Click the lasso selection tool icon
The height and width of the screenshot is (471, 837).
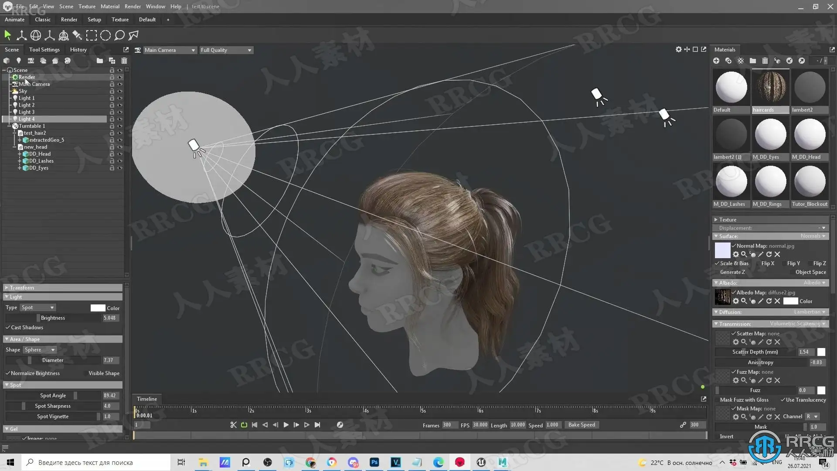click(x=119, y=35)
